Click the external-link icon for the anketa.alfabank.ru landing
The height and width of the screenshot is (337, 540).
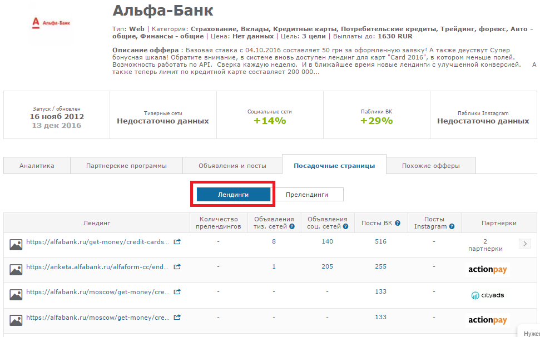click(x=177, y=266)
